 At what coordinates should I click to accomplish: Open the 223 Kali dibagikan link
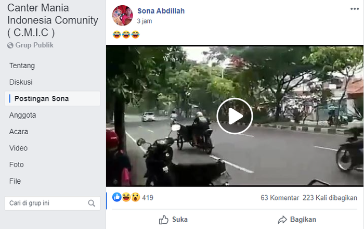click(x=330, y=198)
